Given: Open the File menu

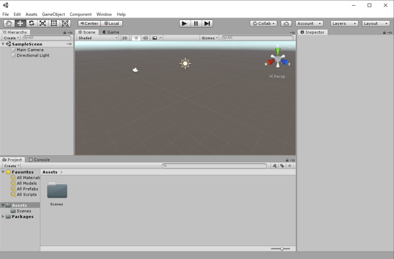Looking at the screenshot, I should click(6, 14).
